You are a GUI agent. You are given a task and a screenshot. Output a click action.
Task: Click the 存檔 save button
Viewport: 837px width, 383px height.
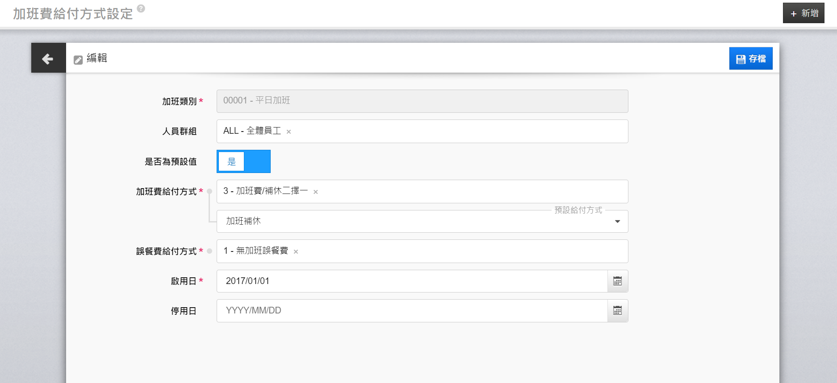tap(750, 59)
